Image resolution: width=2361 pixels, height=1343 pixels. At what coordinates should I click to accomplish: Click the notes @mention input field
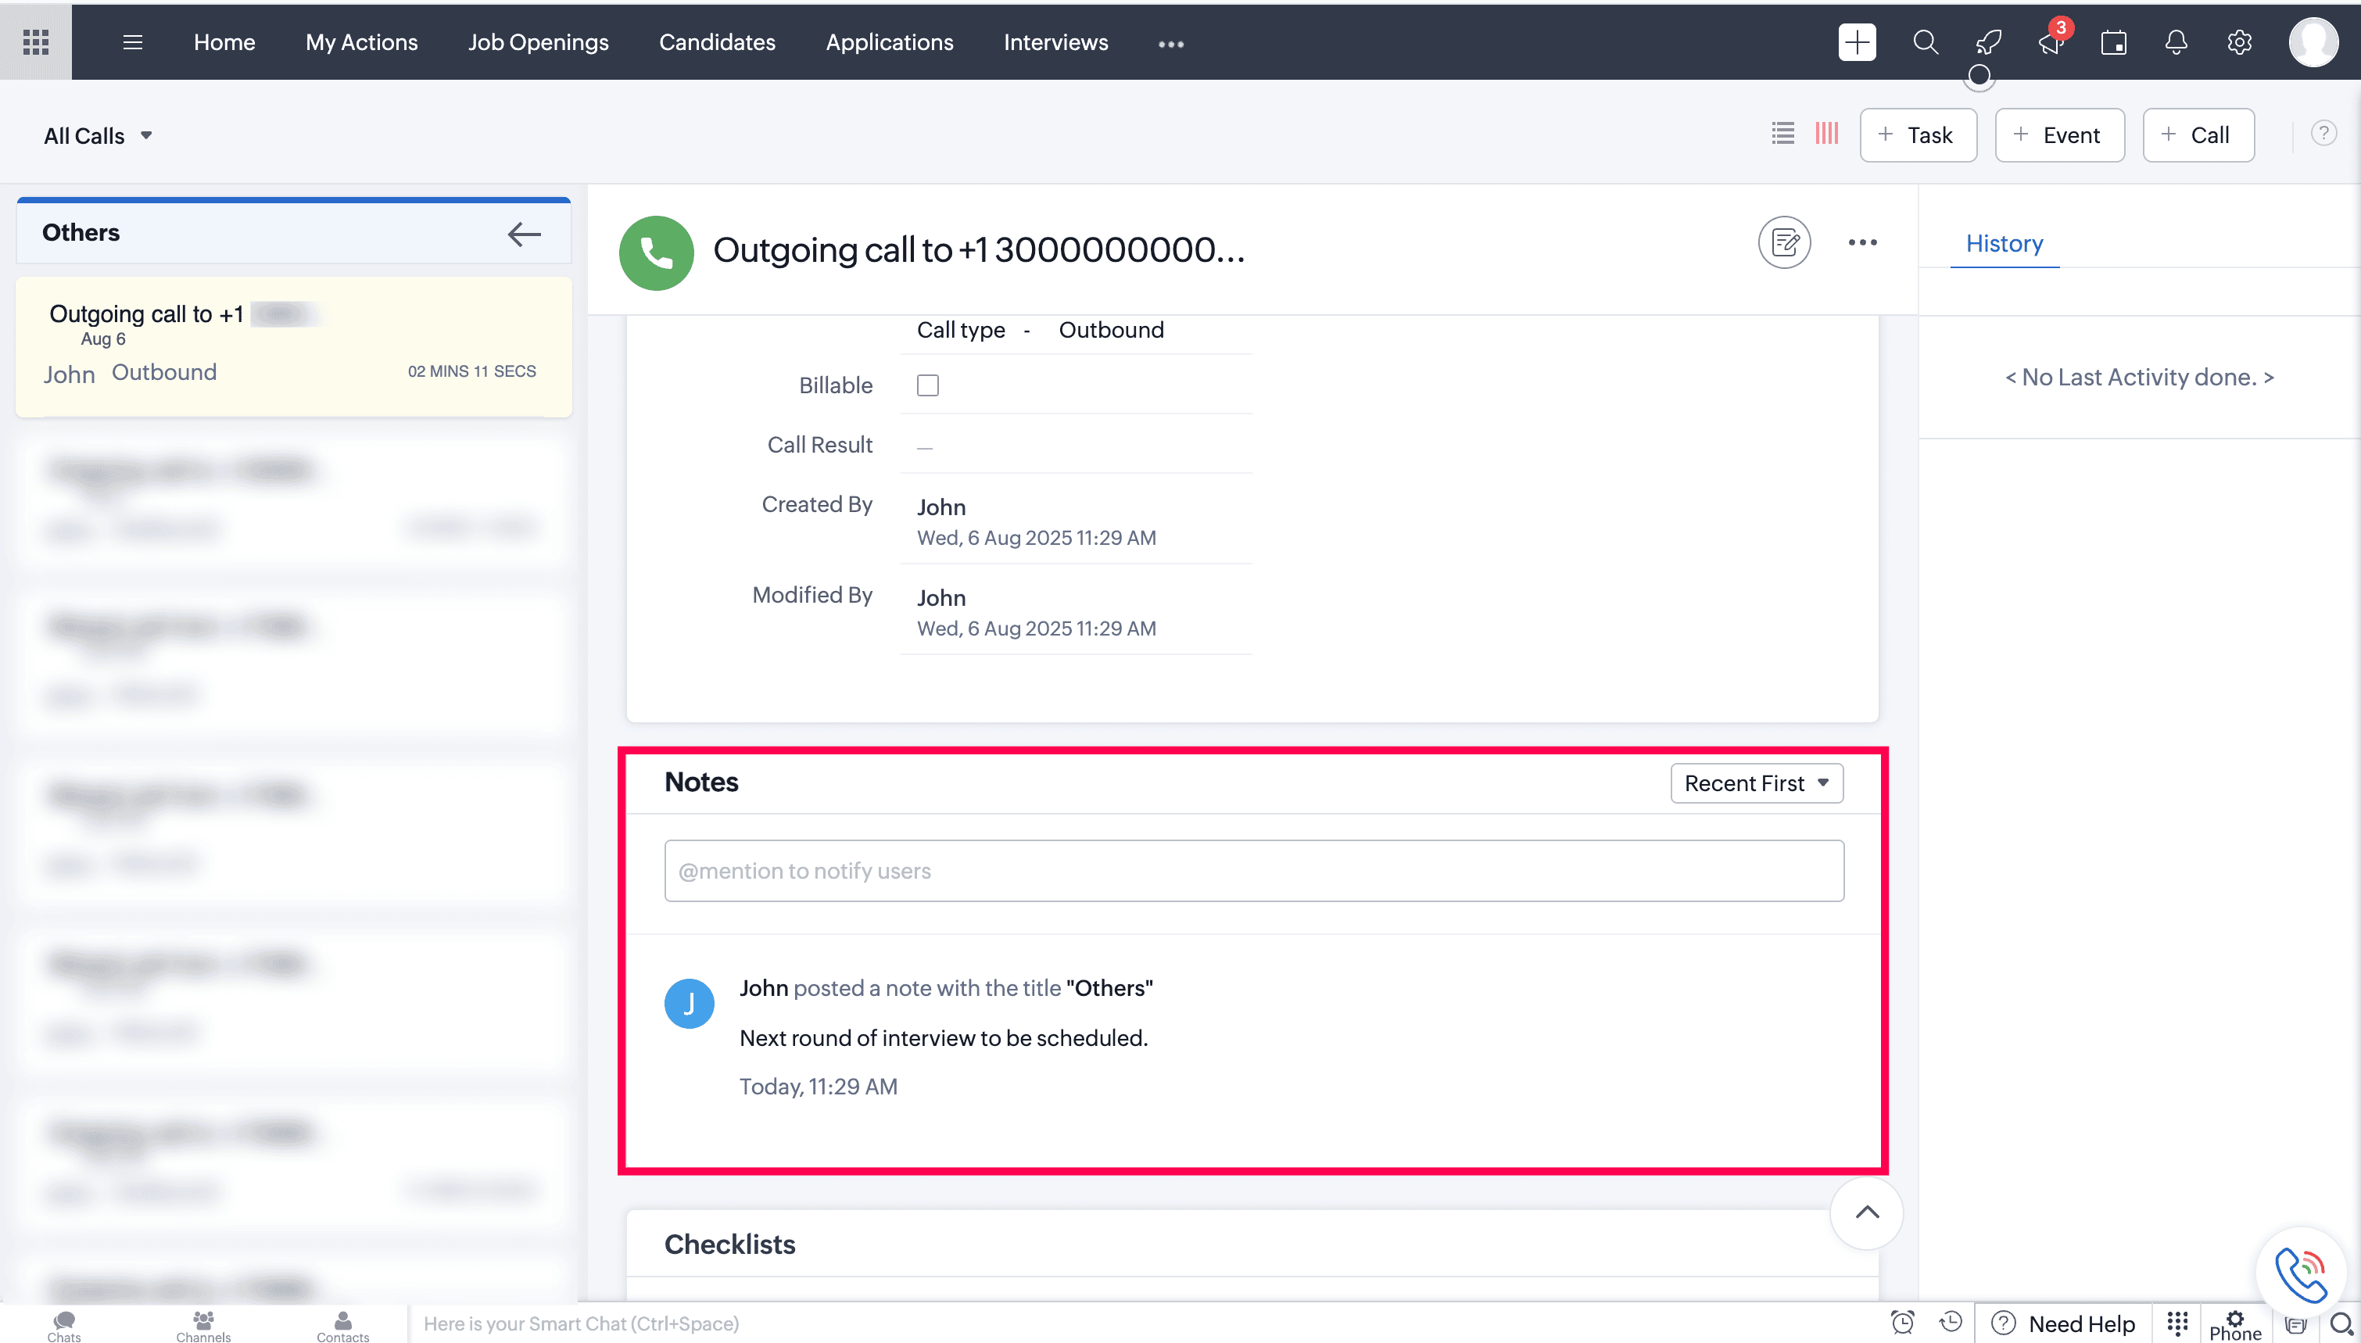[1253, 871]
